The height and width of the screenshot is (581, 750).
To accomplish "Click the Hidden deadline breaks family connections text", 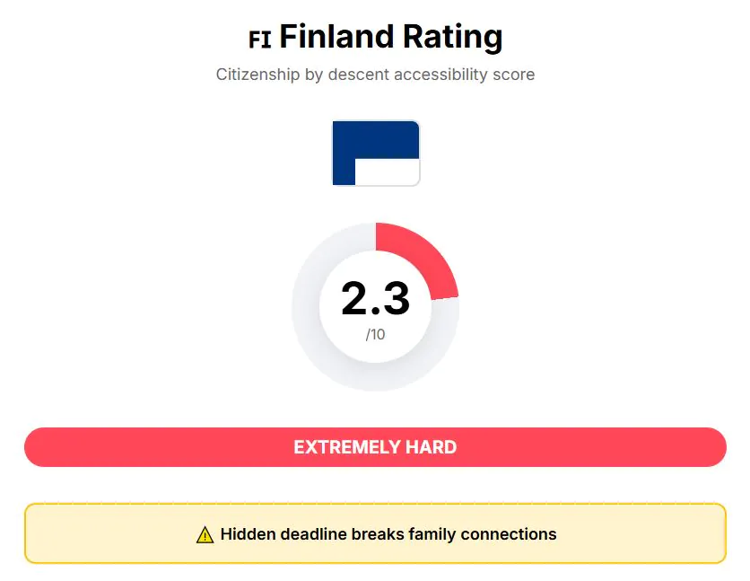I will [x=388, y=534].
